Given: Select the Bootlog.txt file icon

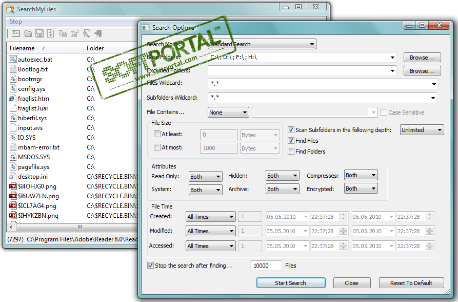Looking at the screenshot, I should coord(12,69).
